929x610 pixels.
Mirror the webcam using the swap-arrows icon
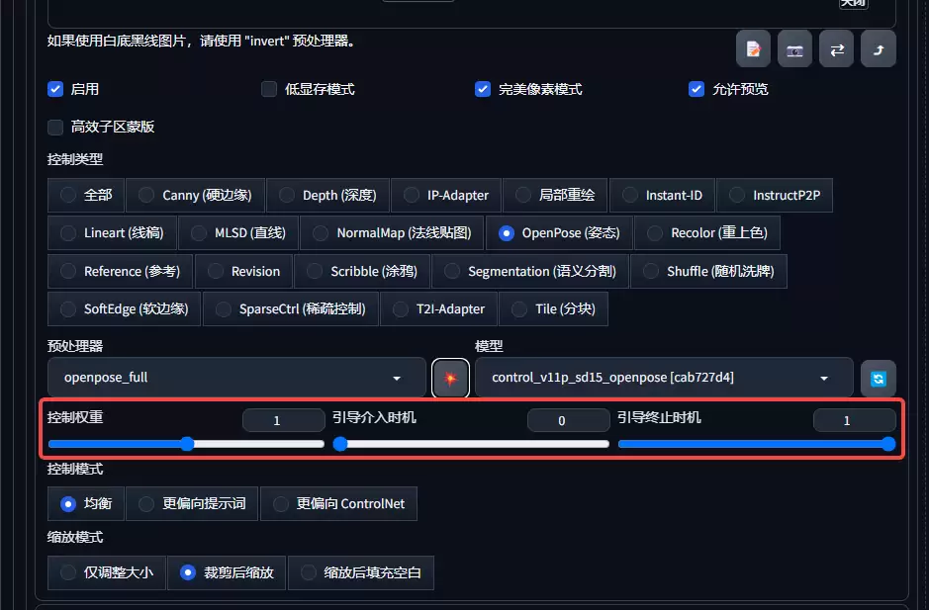[836, 47]
